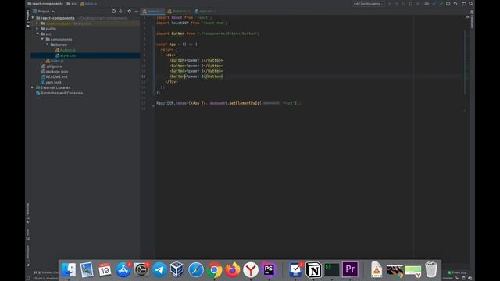Click the code inspection eye icon in the editor
The height and width of the screenshot is (281, 500).
(467, 17)
